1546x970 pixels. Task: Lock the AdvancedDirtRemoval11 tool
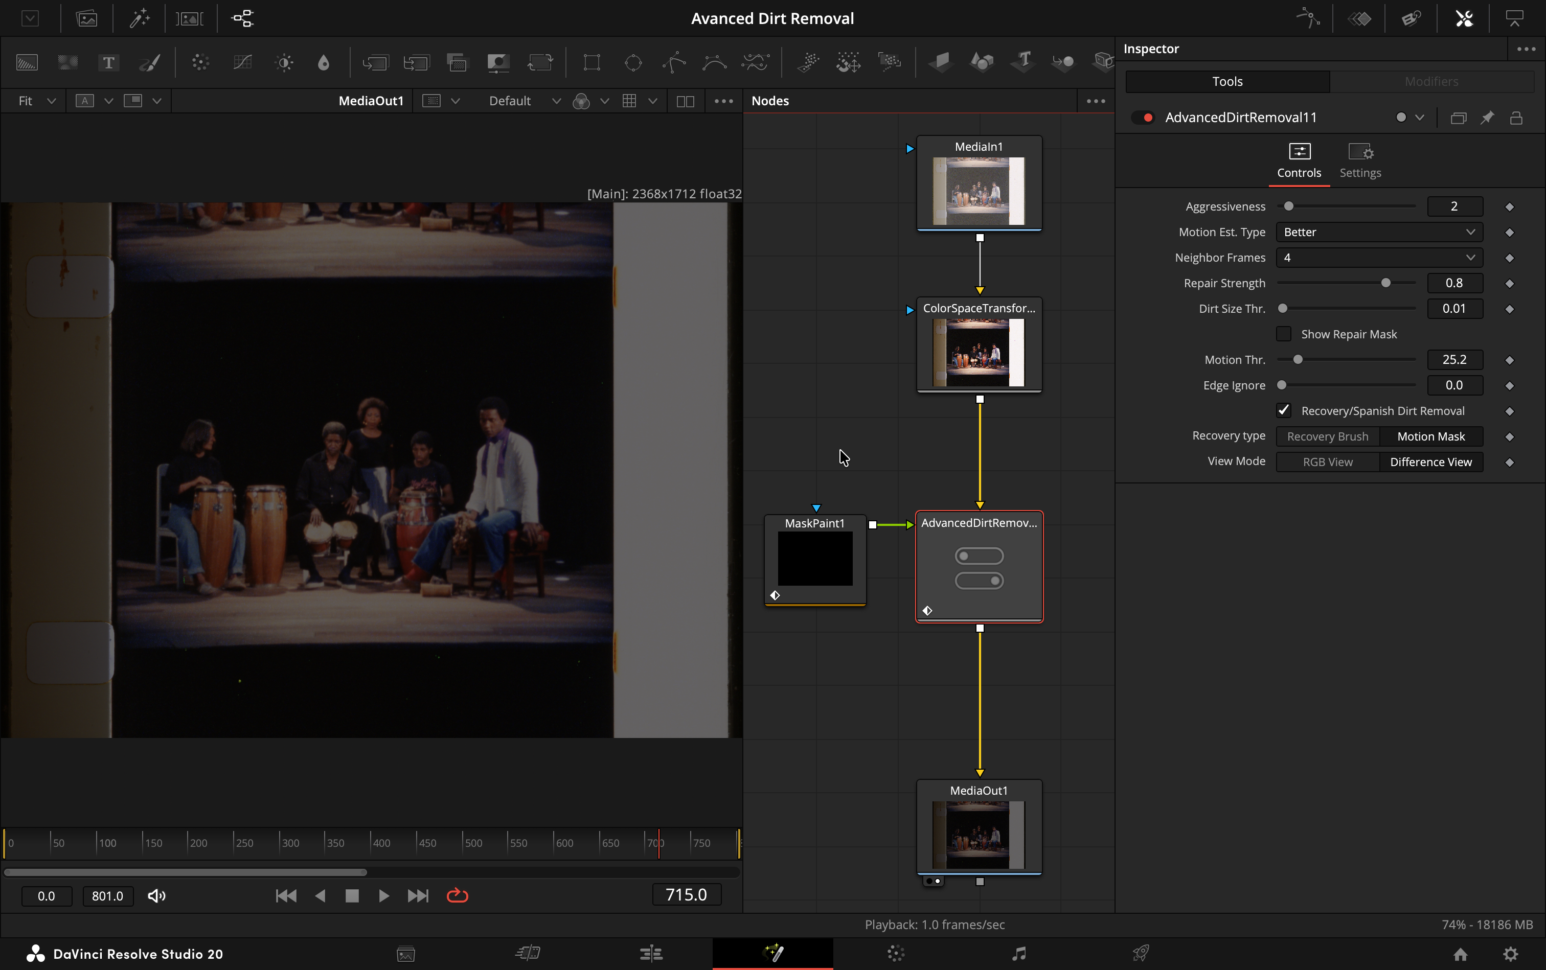(x=1516, y=118)
